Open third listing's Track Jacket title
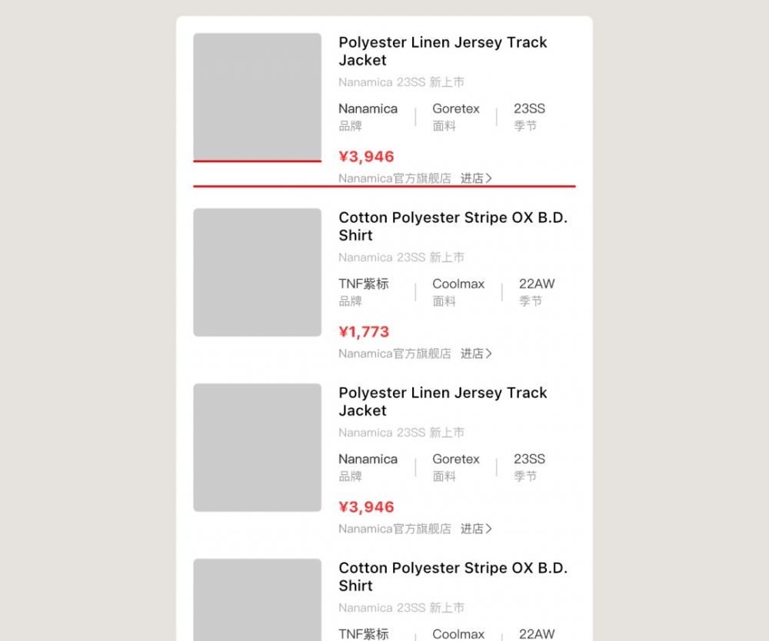Image resolution: width=769 pixels, height=641 pixels. [442, 401]
